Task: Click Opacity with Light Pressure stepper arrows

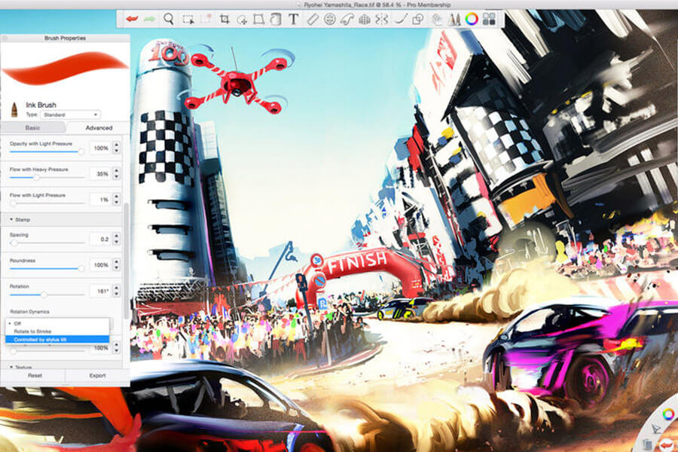Action: tap(116, 148)
